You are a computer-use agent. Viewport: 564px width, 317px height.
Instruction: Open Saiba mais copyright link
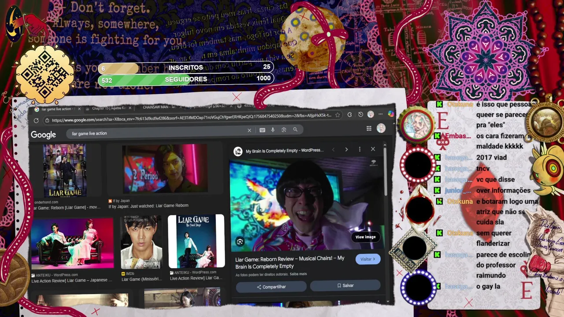click(298, 274)
